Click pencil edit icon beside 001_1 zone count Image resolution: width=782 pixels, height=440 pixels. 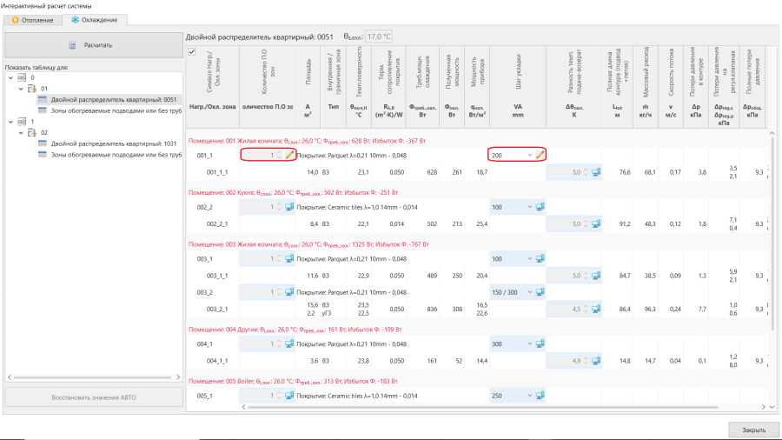(x=289, y=155)
